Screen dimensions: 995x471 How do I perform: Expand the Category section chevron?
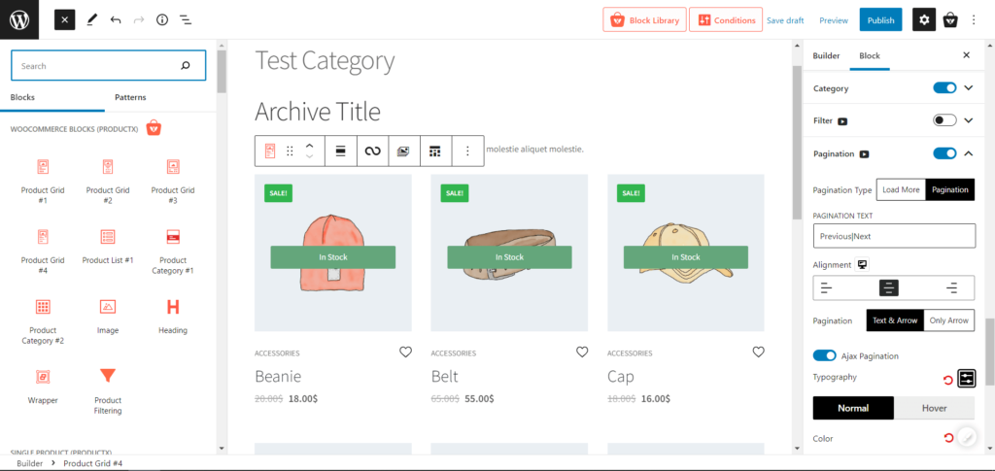pyautogui.click(x=968, y=88)
